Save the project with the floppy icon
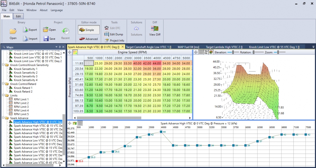 point(46,39)
